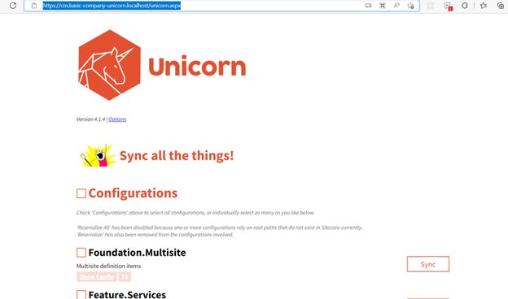
Task: Check the Feature.Services checkbox
Action: 81,294
